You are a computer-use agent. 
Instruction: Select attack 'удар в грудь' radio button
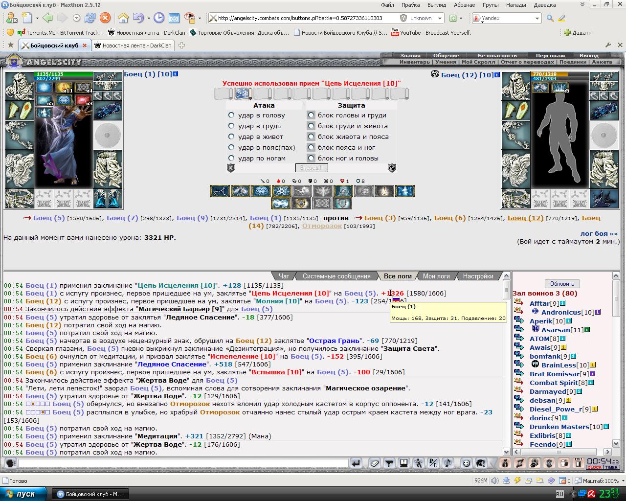[231, 126]
